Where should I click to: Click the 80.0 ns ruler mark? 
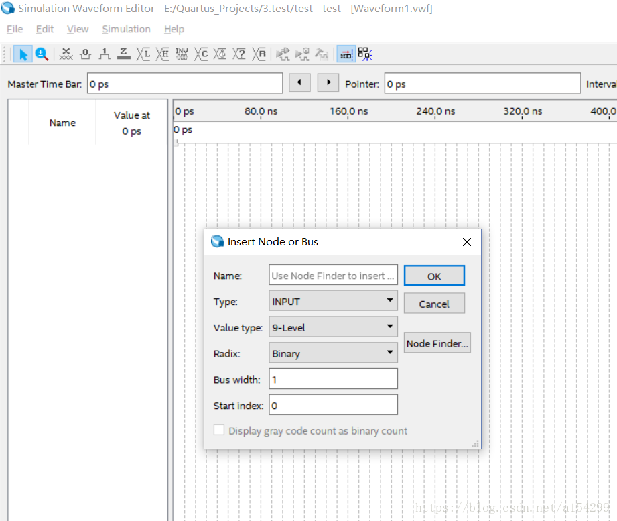[261, 111]
